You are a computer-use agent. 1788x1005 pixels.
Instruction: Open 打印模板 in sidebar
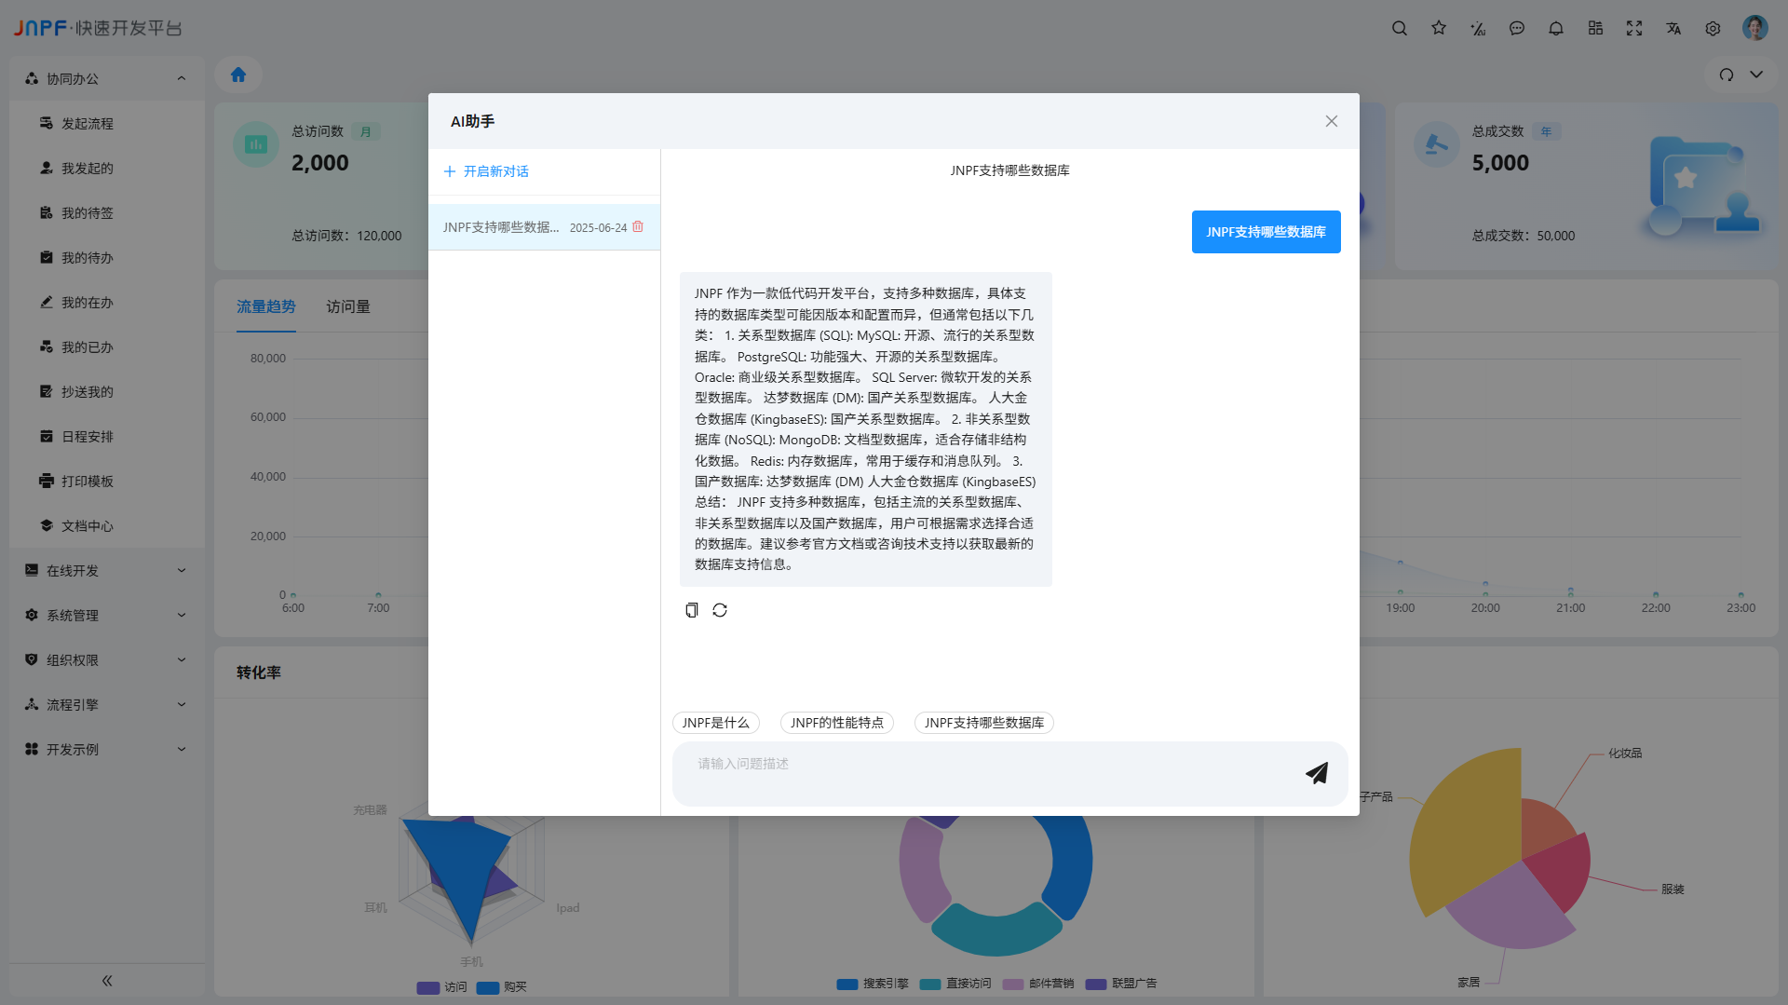[107, 482]
